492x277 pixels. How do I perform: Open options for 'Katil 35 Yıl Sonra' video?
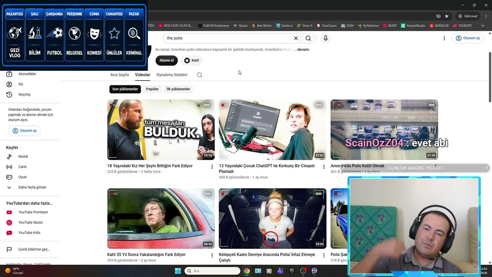[212, 255]
